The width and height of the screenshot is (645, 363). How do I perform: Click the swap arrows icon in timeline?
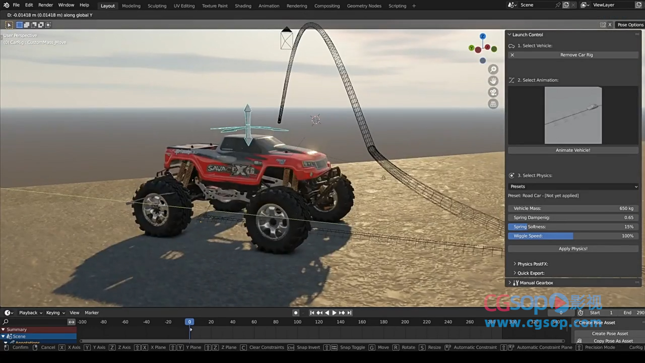coord(72,322)
